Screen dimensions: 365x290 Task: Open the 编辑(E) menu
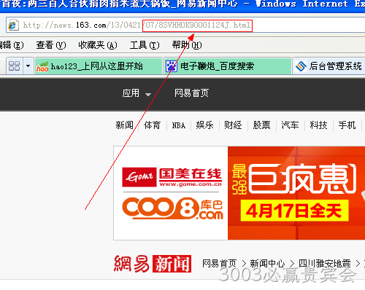(12, 45)
